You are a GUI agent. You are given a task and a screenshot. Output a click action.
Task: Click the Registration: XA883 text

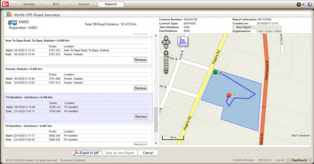click(23, 28)
